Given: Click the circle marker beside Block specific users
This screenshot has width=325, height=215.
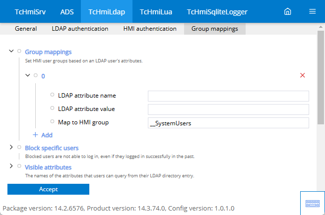Looking at the screenshot, I should point(19,147).
